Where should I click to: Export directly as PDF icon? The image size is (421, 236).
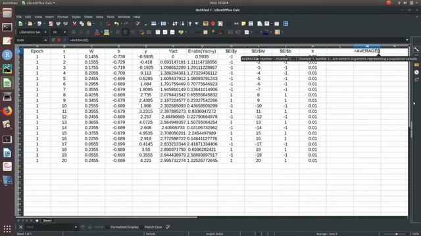(51, 24)
